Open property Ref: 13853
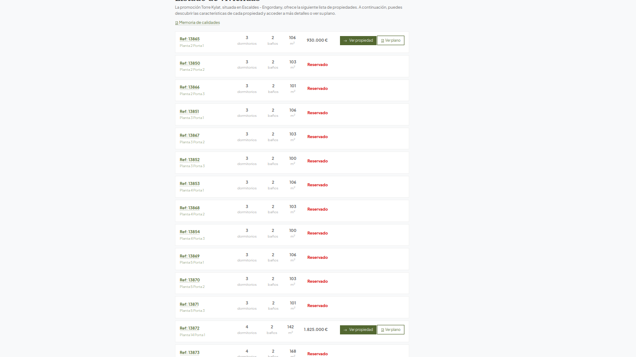636x357 pixels. click(x=190, y=184)
